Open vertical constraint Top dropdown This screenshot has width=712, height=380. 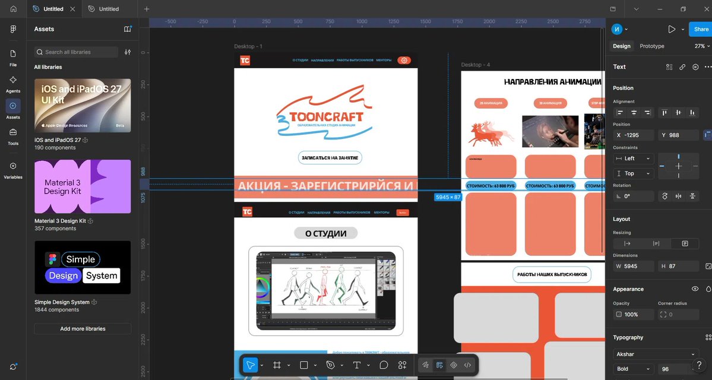pos(634,173)
